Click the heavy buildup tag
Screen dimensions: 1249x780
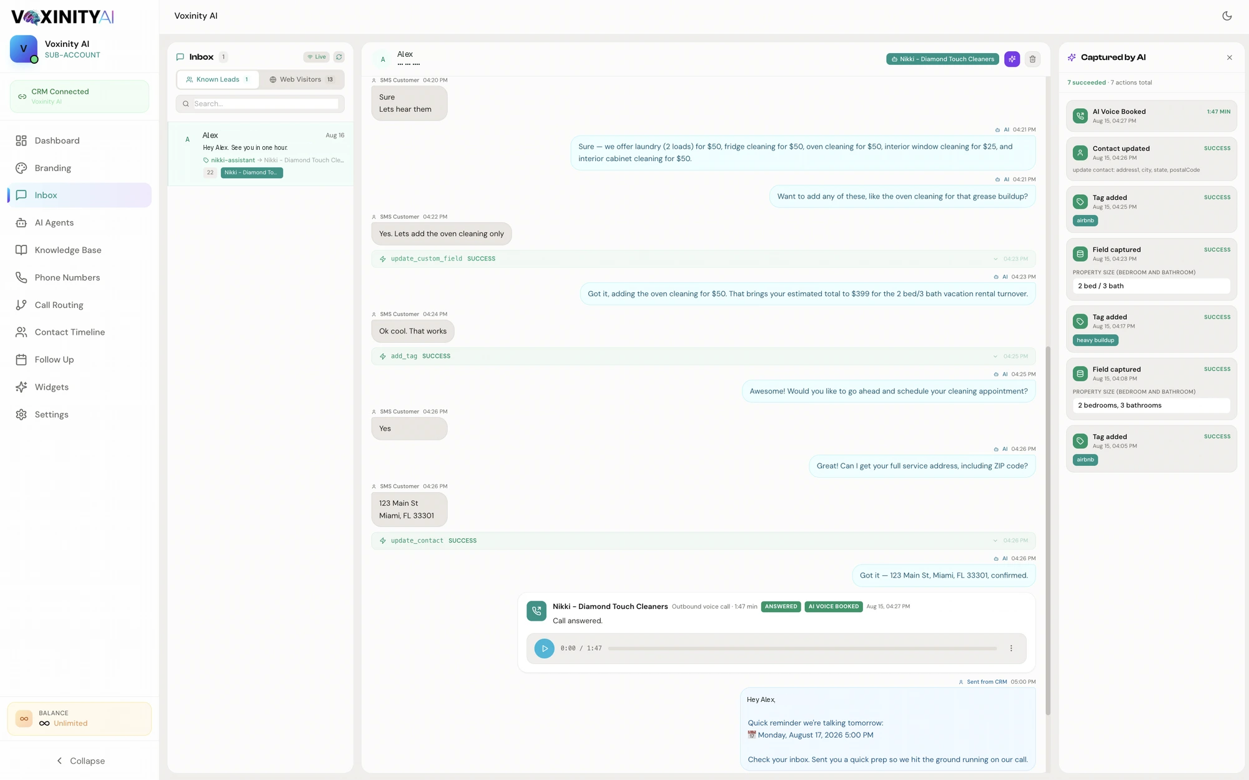click(x=1095, y=340)
